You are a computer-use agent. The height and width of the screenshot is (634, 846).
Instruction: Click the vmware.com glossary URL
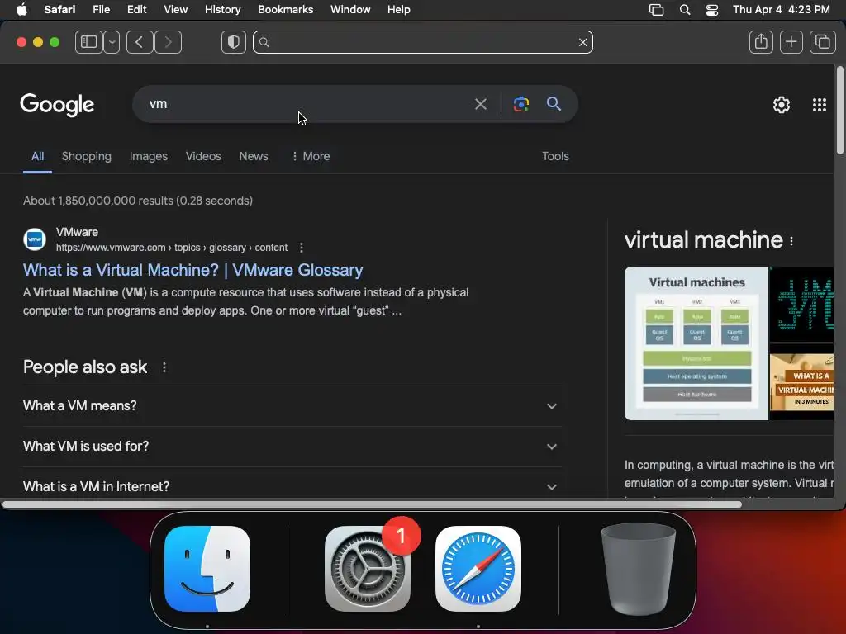[172, 248]
